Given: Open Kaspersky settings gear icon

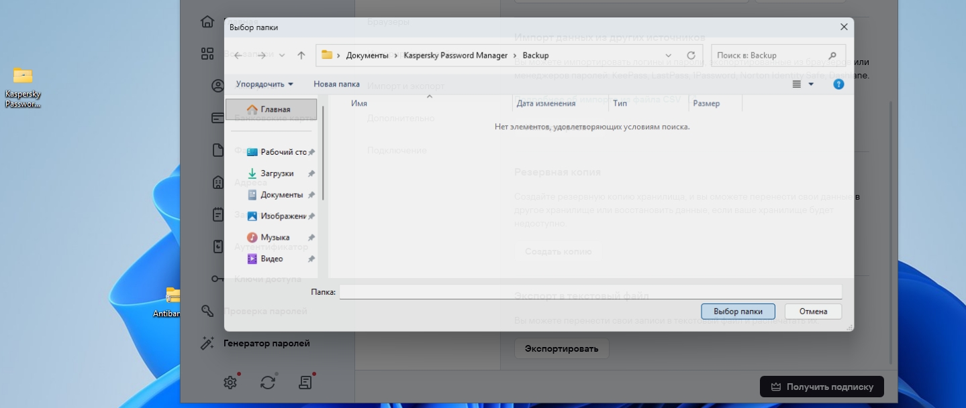Looking at the screenshot, I should [x=230, y=382].
